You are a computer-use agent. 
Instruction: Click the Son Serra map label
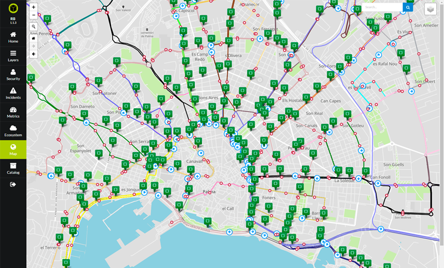point(139,141)
